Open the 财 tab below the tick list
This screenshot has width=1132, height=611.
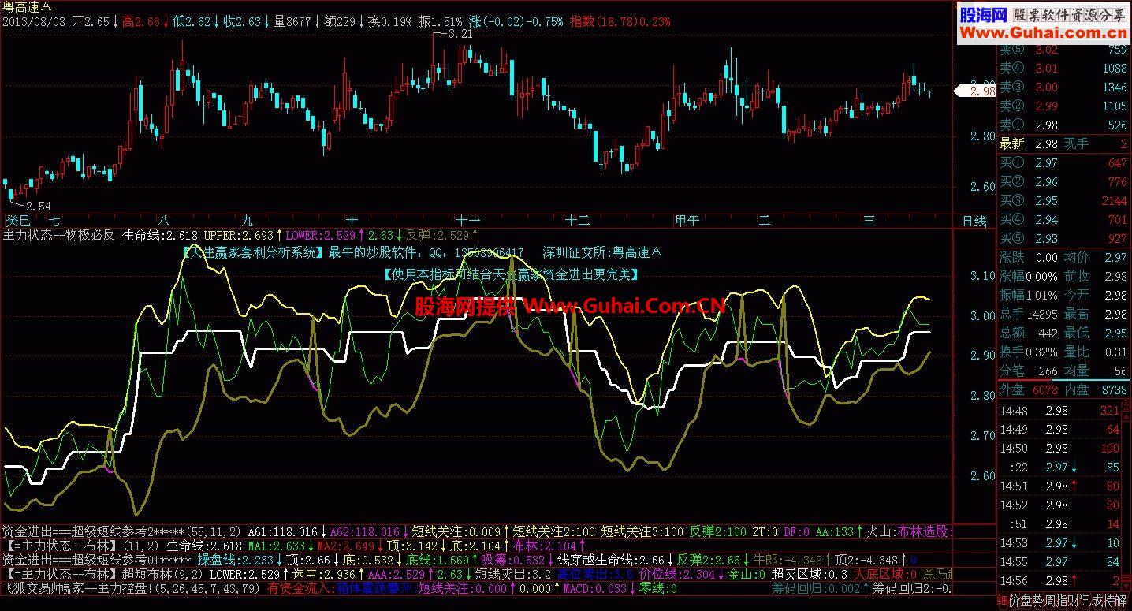point(1074,601)
